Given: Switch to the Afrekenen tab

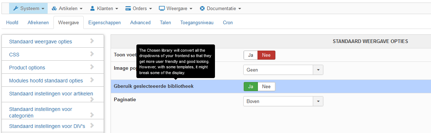Looking at the screenshot, I should click(x=38, y=23).
